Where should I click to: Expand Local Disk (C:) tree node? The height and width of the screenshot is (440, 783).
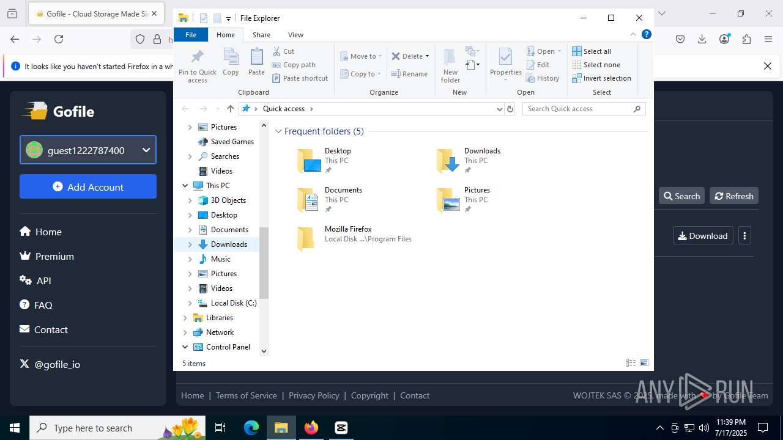click(190, 303)
